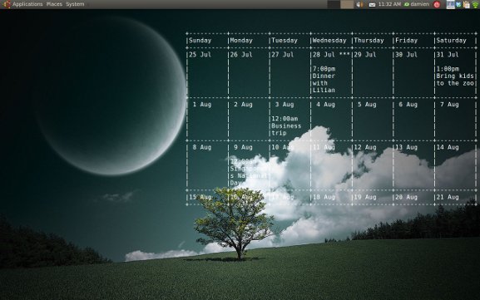Select the 12 Aug date
This screenshot has height=300, width=480.
pos(365,147)
